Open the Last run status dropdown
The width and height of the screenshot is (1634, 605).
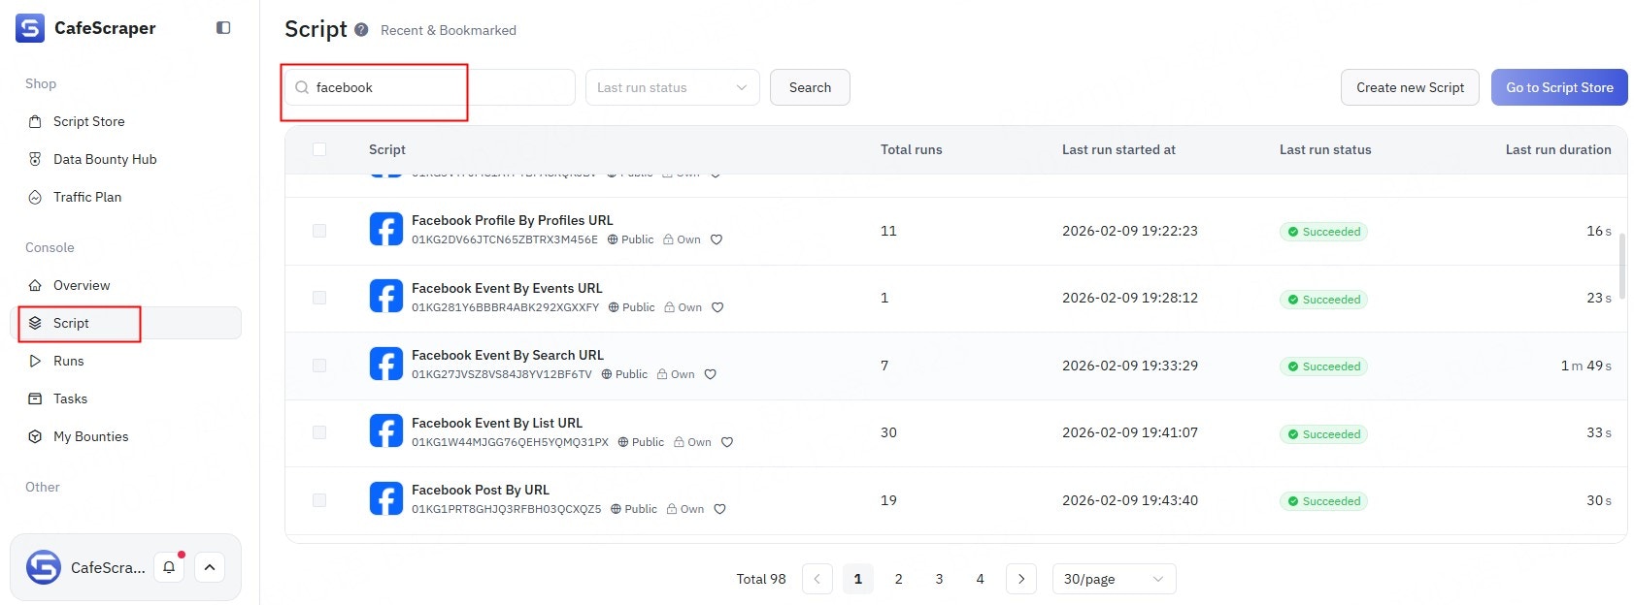click(x=672, y=87)
